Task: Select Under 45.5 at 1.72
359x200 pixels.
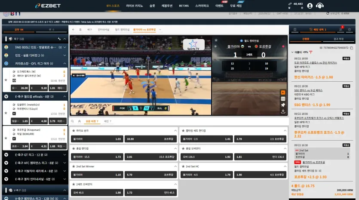Action: [x=150, y=192]
